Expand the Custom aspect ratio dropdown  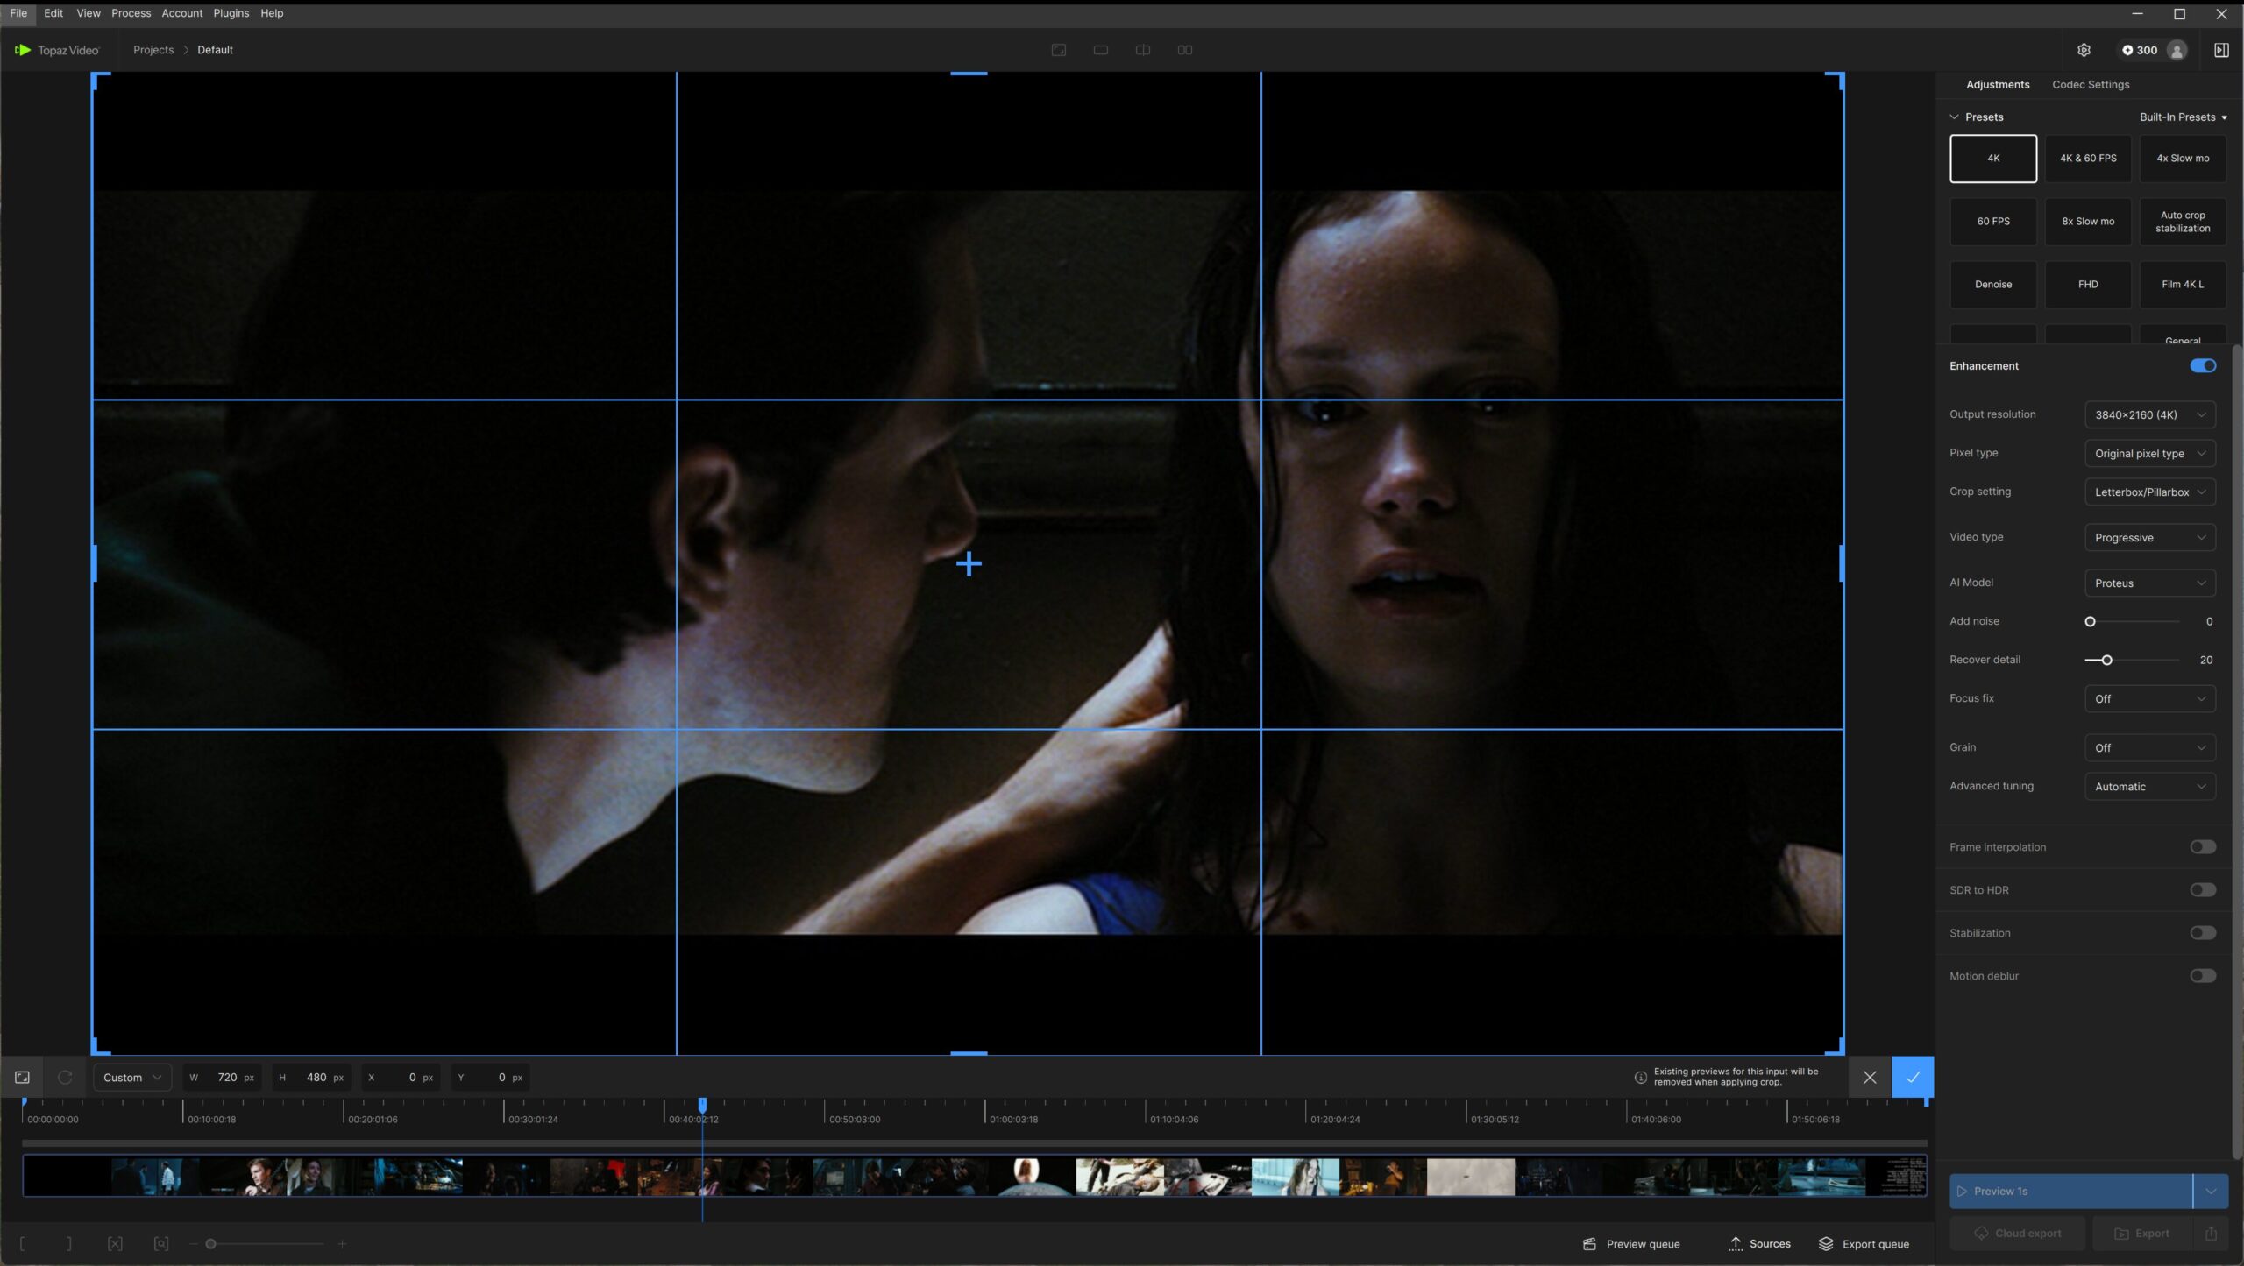(x=132, y=1078)
